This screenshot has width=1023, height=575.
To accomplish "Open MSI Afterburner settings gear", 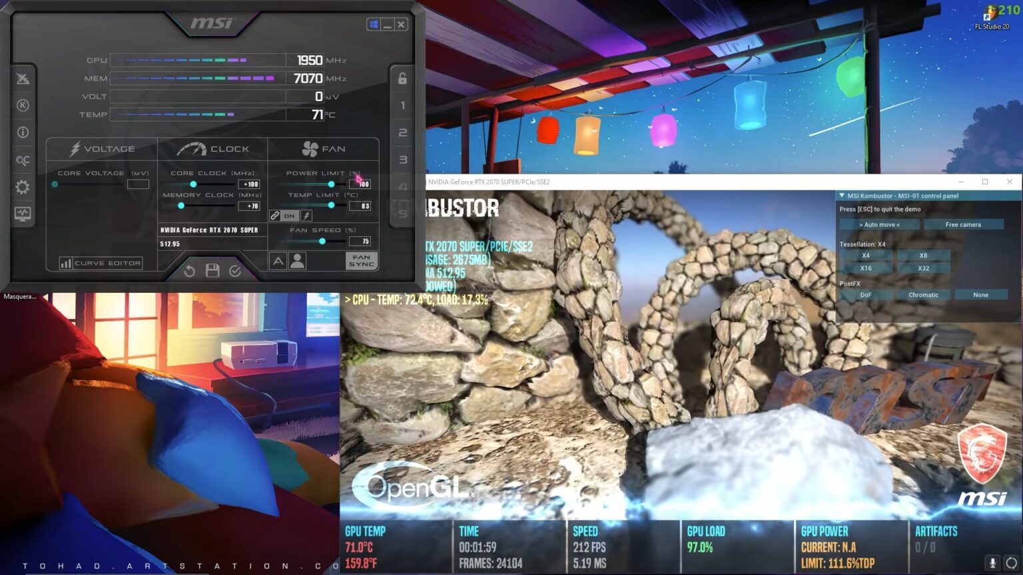I will click(x=22, y=187).
